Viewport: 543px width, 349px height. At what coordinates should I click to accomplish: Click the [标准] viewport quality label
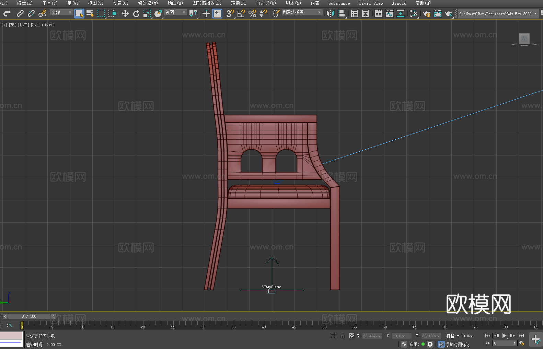tap(23, 25)
